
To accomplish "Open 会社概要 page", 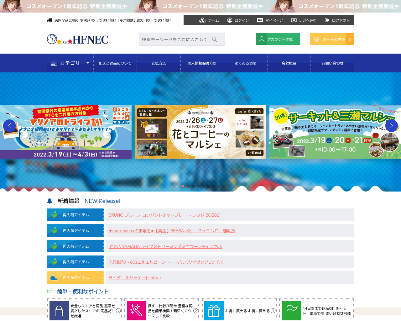I will 289,63.
